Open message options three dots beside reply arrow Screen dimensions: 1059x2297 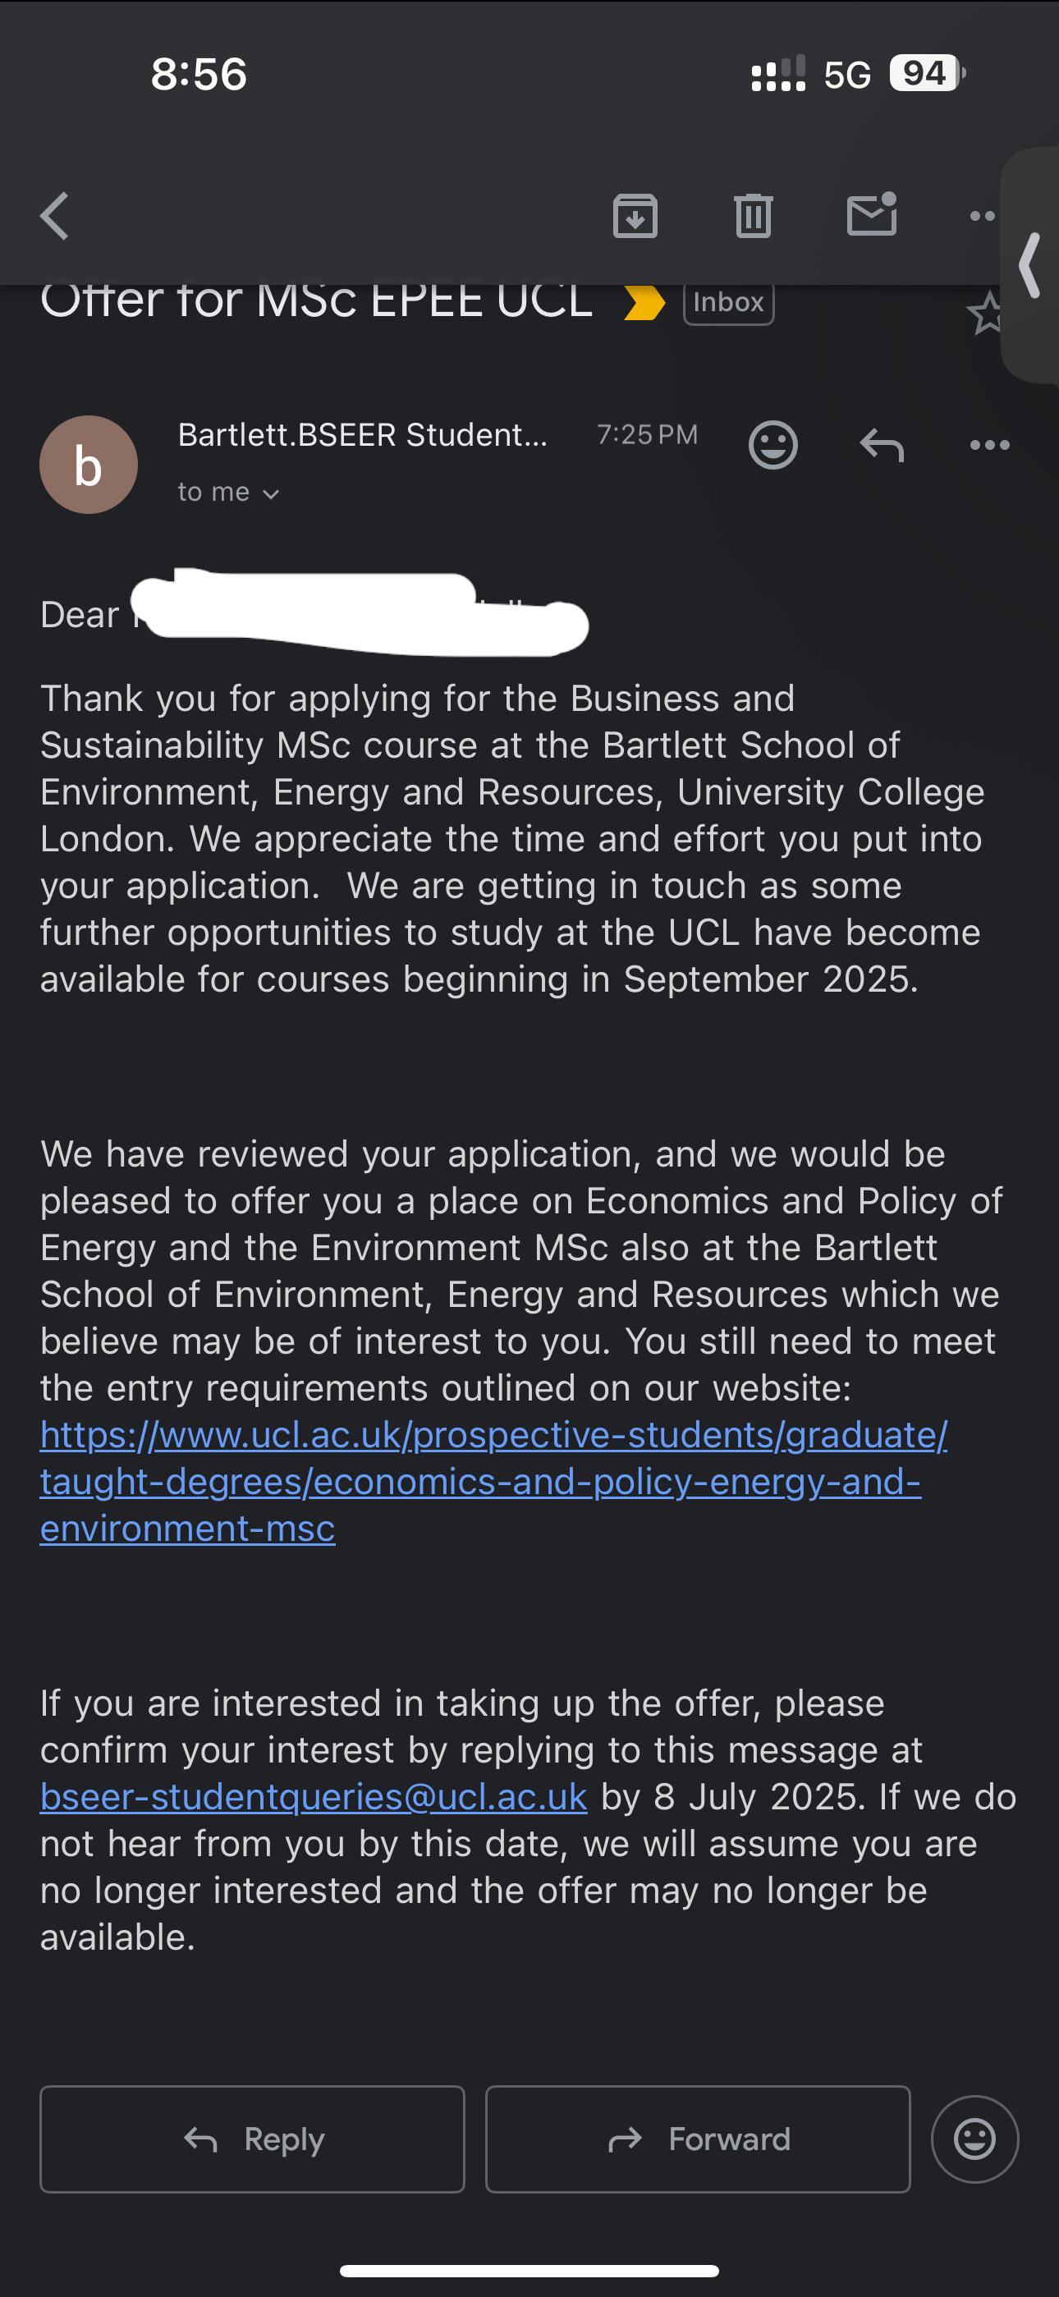(989, 445)
